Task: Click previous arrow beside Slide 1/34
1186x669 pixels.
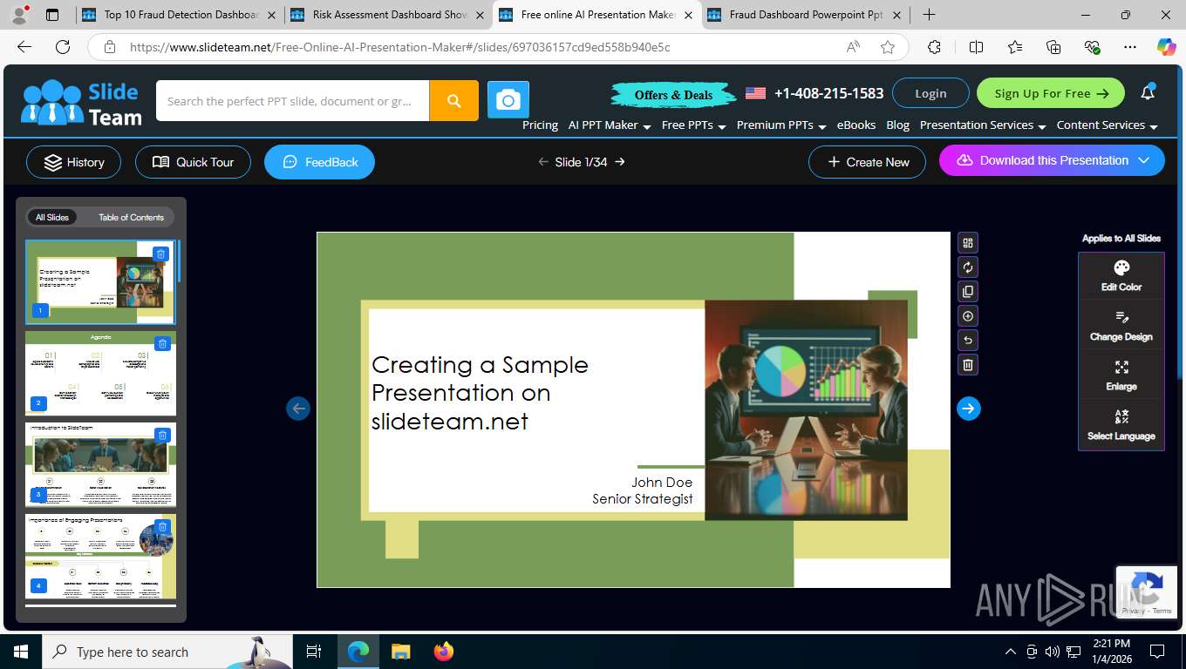Action: click(543, 162)
